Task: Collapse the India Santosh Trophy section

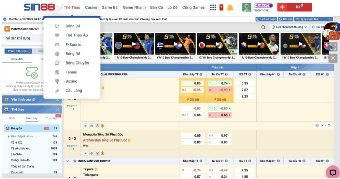Action: 68,161
